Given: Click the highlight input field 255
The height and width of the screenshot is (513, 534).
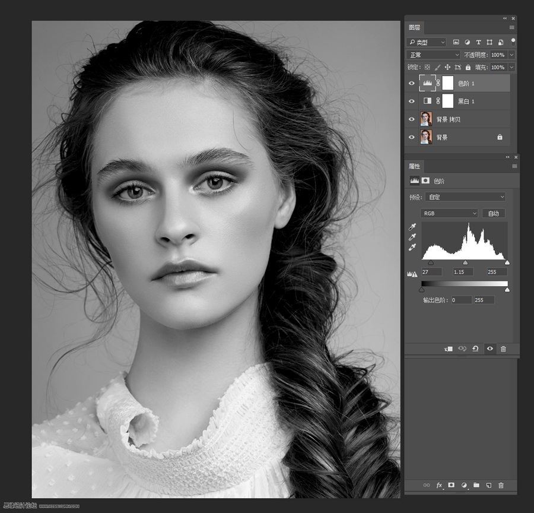Looking at the screenshot, I should tap(497, 272).
